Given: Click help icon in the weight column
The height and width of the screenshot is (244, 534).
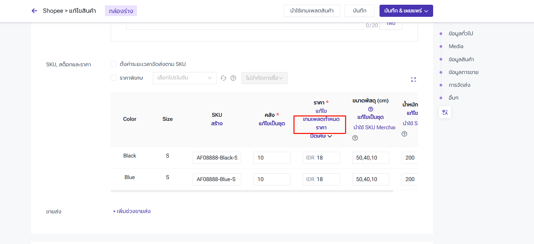Looking at the screenshot, I should [x=404, y=134].
